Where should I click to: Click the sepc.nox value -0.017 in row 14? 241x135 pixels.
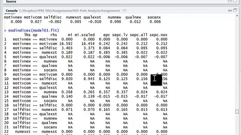pyautogui.click(x=161, y=96)
